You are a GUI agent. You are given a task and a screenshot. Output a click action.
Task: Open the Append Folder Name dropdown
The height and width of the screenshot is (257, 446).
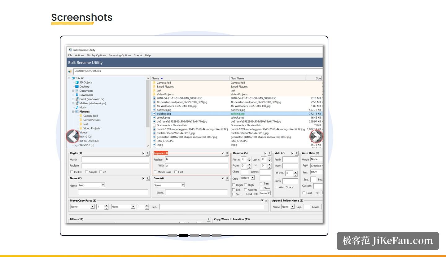pyautogui.click(x=288, y=207)
